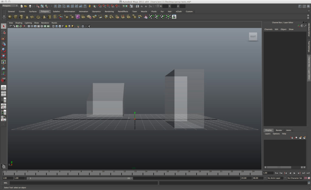Select the Lasso tool in toolbox
Screen dimensions: 311x190
pyautogui.click(x=4, y=32)
